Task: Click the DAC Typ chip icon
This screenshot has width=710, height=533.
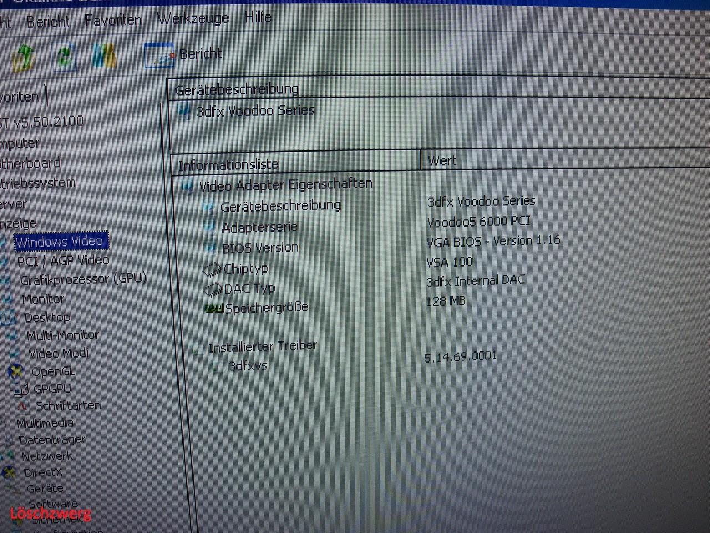Action: coord(213,290)
